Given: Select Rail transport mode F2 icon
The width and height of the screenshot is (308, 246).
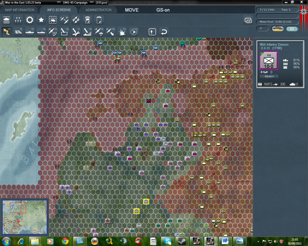Looking at the screenshot, I should [x=18, y=32].
